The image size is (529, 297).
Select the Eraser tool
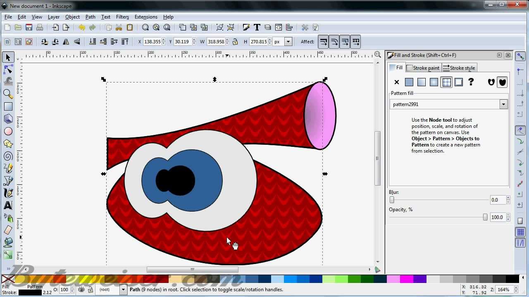point(8,230)
